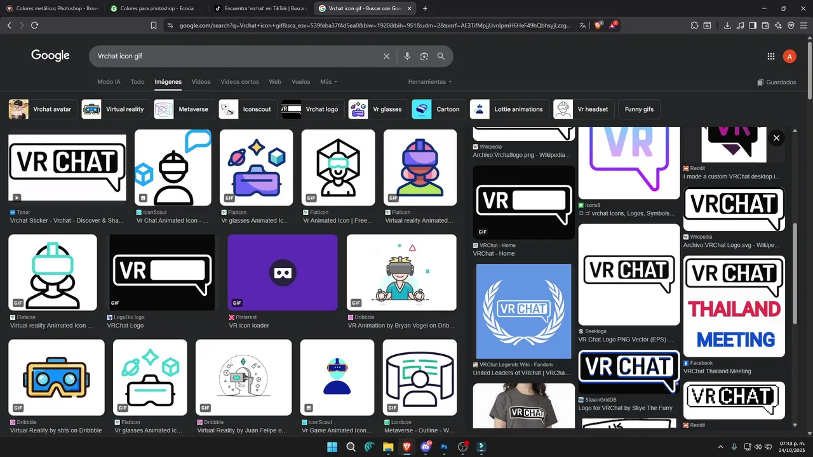Switch to the Todo results tab
The image size is (813, 457).
(137, 82)
